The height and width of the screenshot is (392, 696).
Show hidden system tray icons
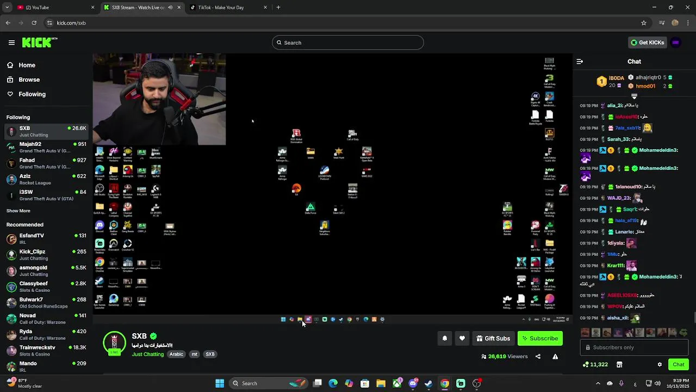(x=598, y=383)
